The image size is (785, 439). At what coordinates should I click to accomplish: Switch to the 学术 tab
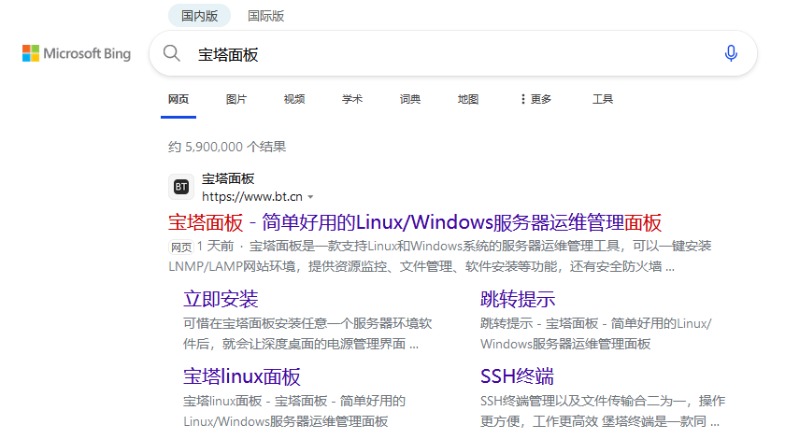(352, 99)
